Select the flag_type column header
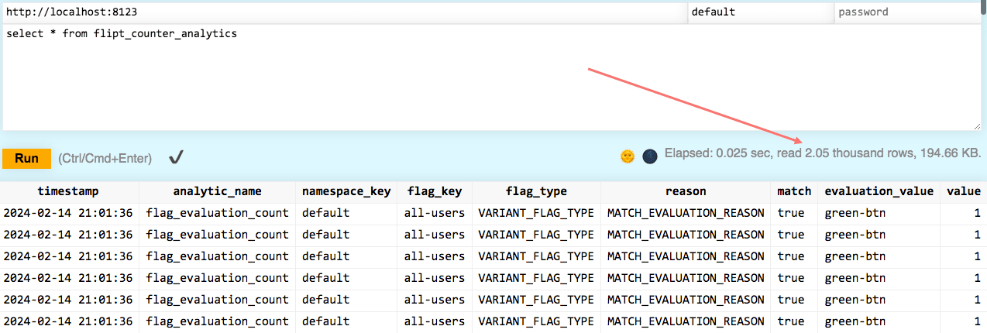This screenshot has height=333, width=987. (x=536, y=191)
